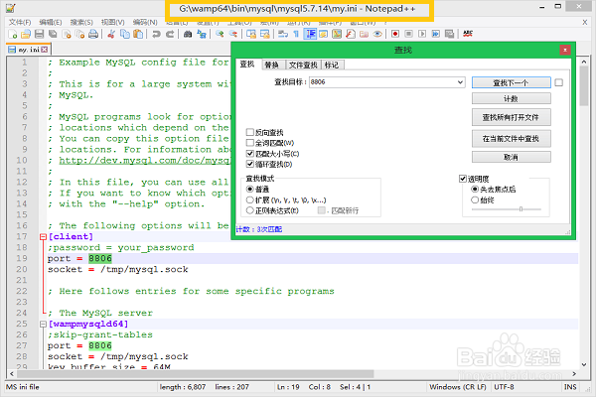
Task: Click the Playback macro icon
Action: tap(422, 34)
